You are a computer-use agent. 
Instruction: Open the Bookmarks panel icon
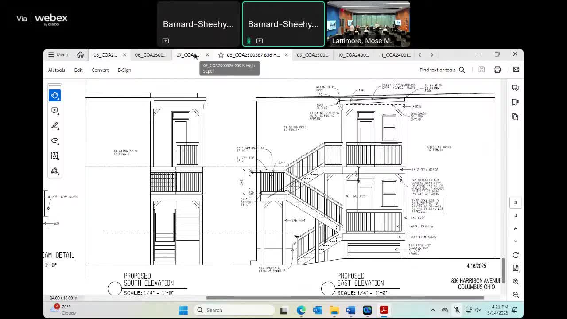[x=515, y=102]
